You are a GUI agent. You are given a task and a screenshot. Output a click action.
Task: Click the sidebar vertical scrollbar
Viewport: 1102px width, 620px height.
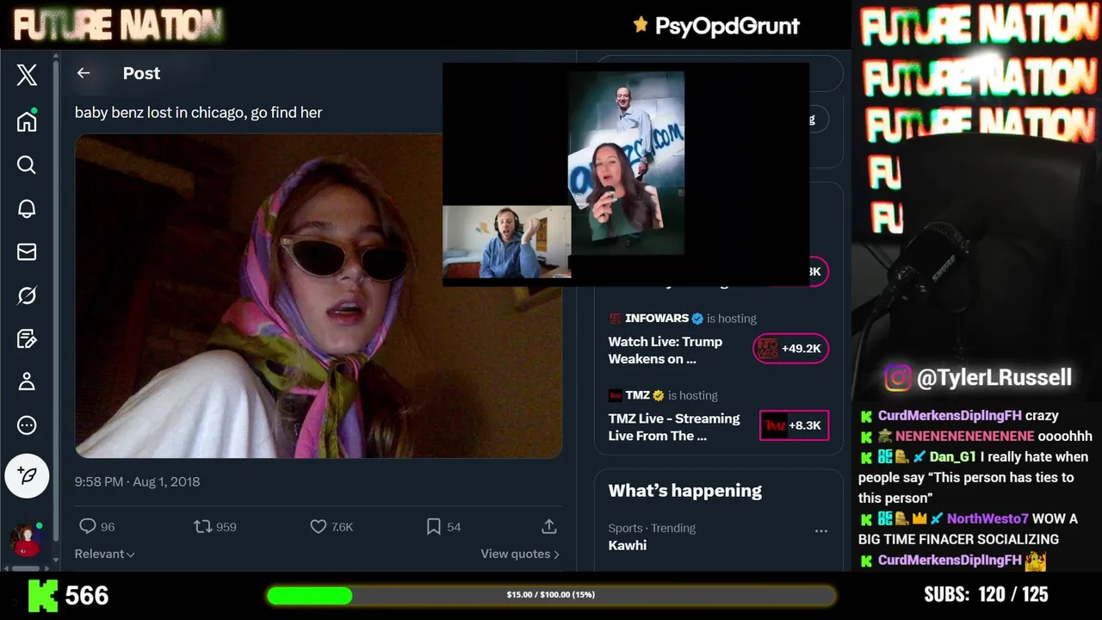pos(55,301)
